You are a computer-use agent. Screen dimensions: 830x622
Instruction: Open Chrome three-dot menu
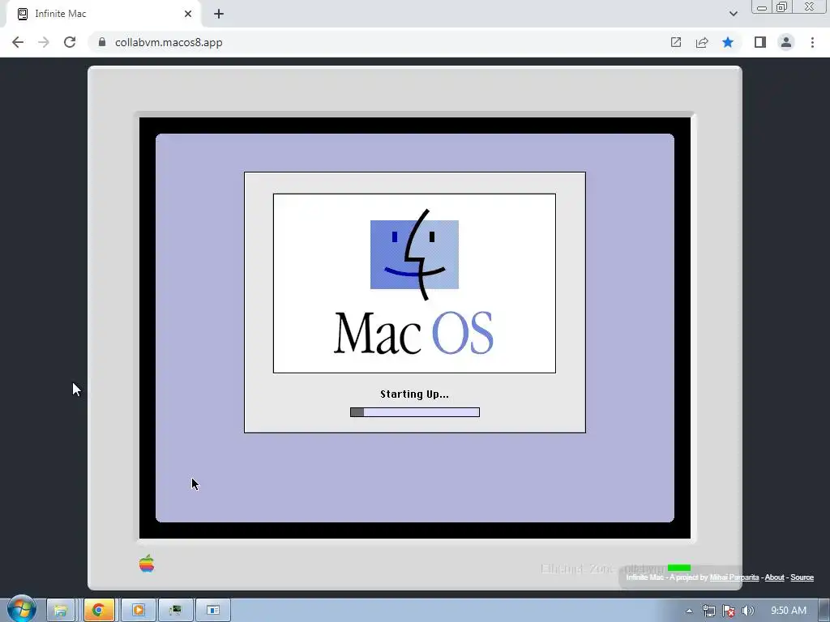tap(812, 42)
